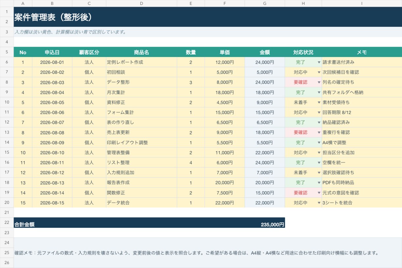The height and width of the screenshot is (268, 402).
Task: Open status dropdown for データ整形 row
Action: pyautogui.click(x=319, y=82)
